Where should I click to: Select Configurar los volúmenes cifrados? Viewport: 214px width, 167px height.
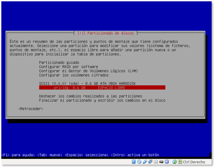pyautogui.click(x=74, y=75)
